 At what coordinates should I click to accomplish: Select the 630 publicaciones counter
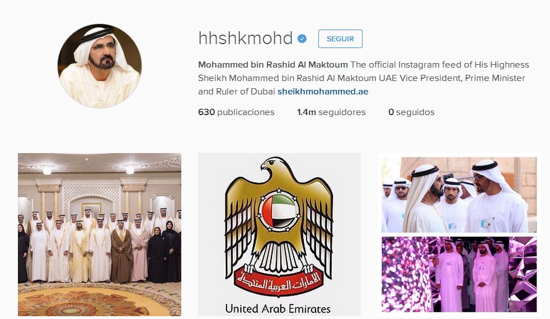[x=236, y=112]
